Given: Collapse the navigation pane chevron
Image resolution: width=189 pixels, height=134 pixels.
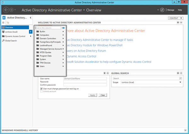Looking at the screenshot, I should tap(31, 18).
